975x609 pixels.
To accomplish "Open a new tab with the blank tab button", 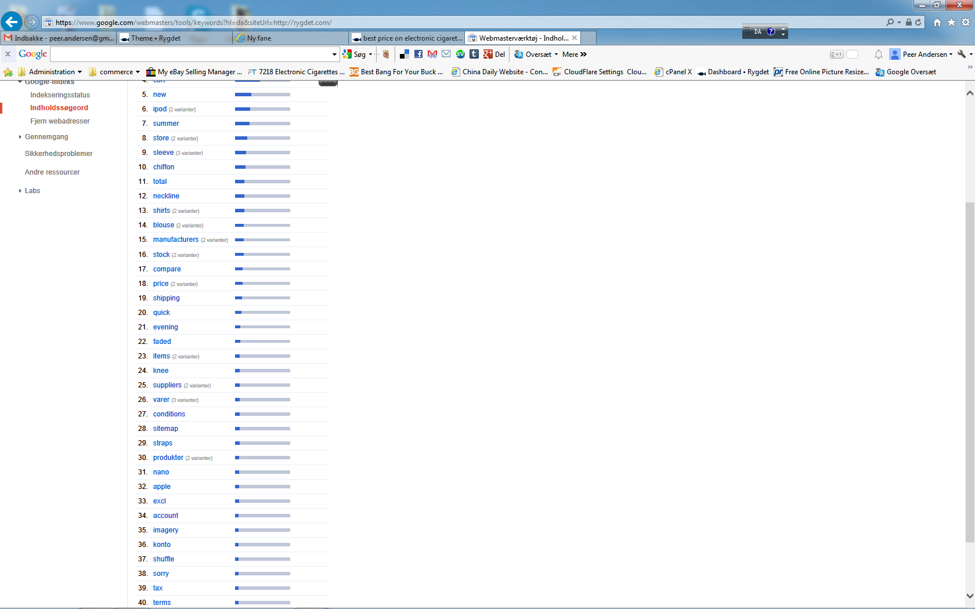I will [588, 38].
